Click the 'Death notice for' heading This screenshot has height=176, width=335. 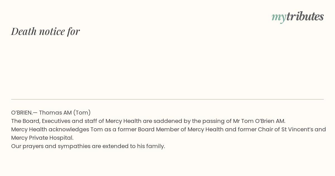click(46, 31)
